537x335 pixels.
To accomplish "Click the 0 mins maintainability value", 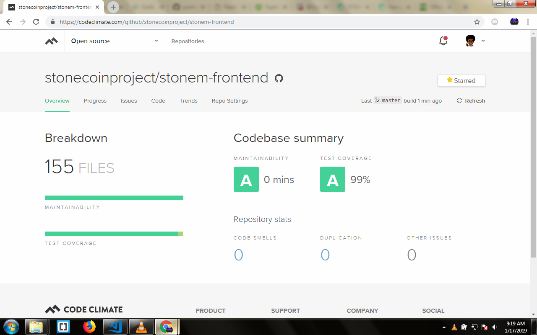I will [279, 180].
